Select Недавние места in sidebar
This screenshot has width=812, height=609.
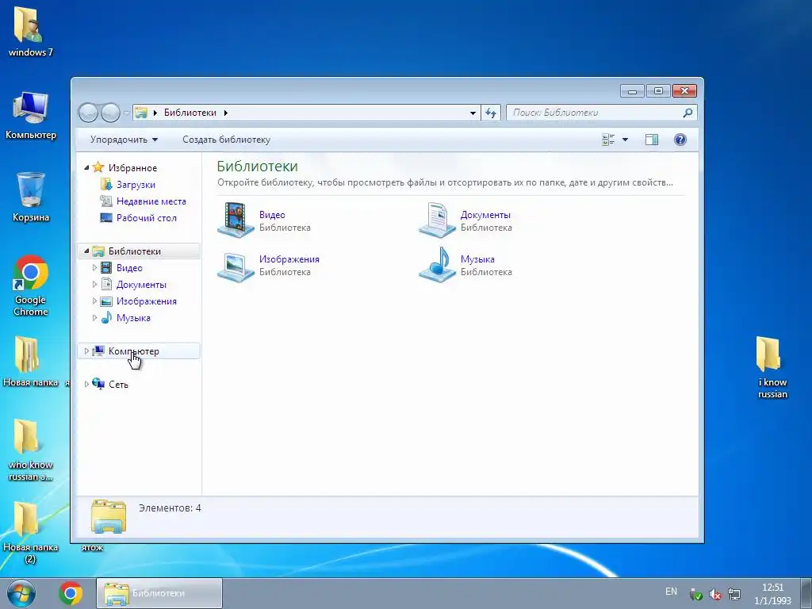click(x=151, y=201)
